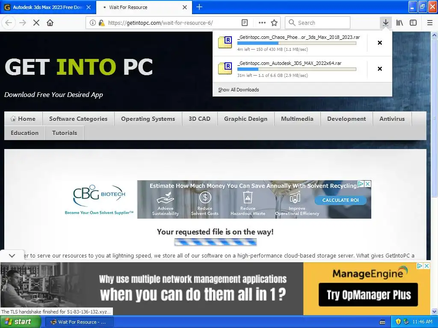Open the Development category
This screenshot has height=328, width=438.
click(346, 119)
